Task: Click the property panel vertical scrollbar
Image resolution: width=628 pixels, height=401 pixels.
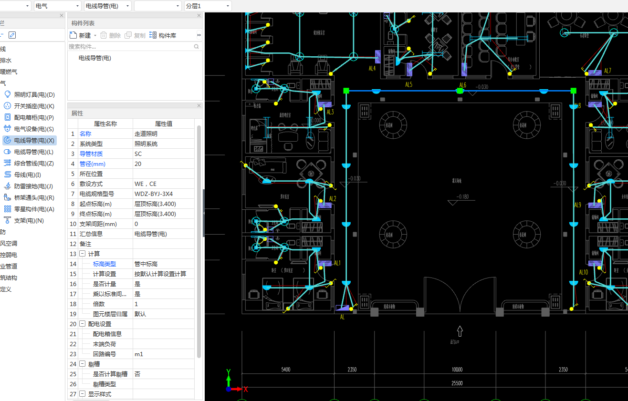Action: (x=199, y=241)
